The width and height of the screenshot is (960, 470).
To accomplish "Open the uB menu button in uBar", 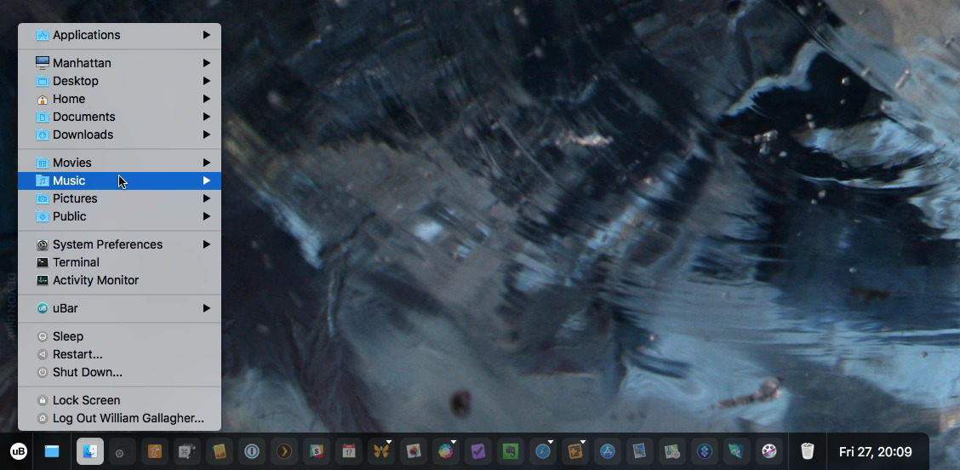I will pos(19,451).
